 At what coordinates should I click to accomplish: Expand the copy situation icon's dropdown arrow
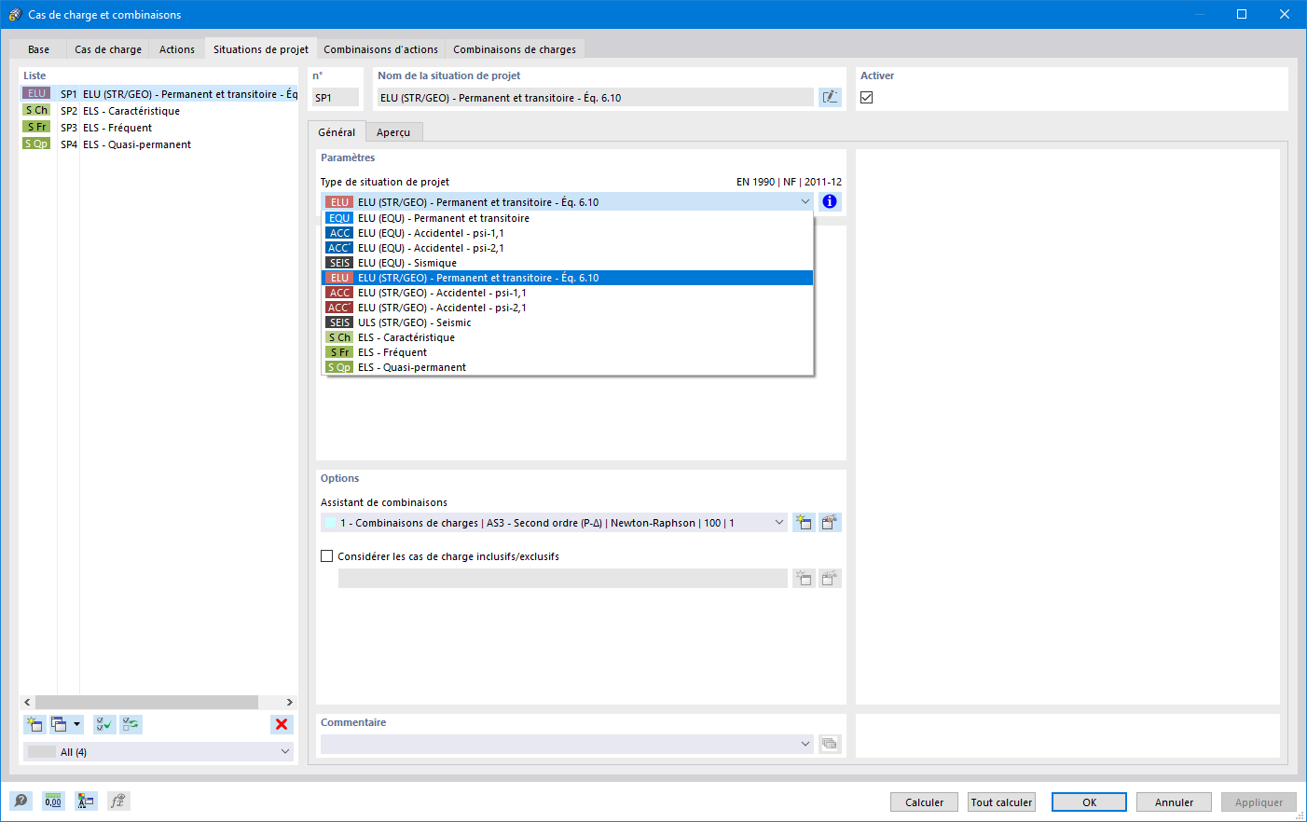click(x=77, y=724)
